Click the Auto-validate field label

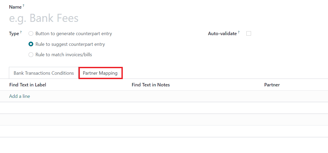pos(222,34)
